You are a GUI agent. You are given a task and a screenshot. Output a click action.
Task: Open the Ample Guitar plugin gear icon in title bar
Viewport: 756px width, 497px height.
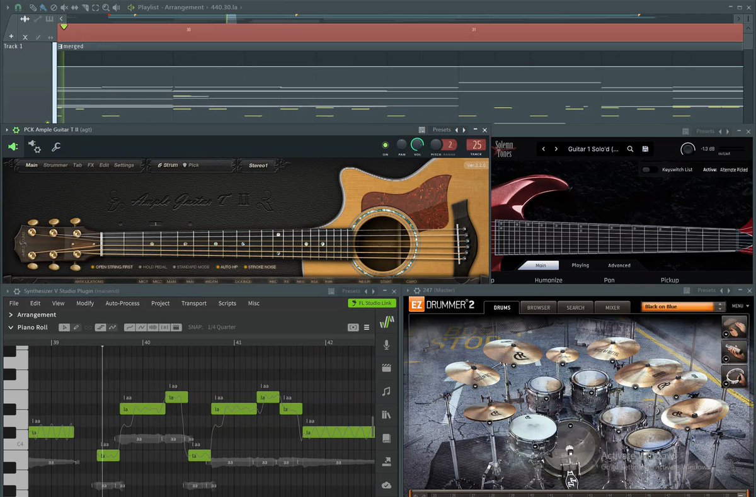point(16,130)
